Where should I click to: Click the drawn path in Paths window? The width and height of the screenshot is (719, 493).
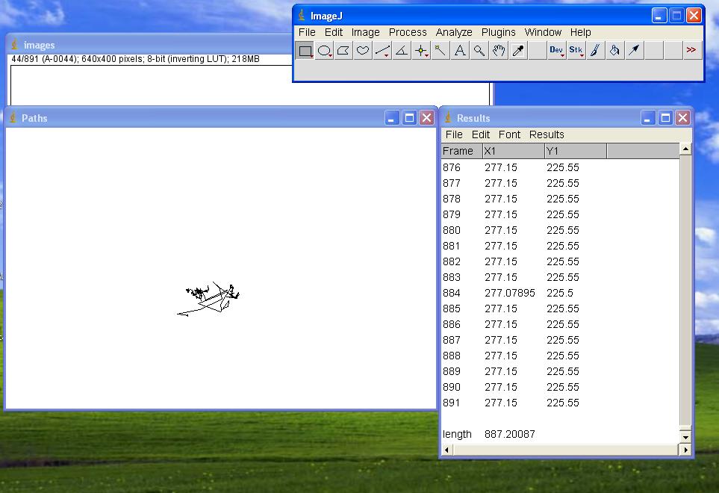208,299
